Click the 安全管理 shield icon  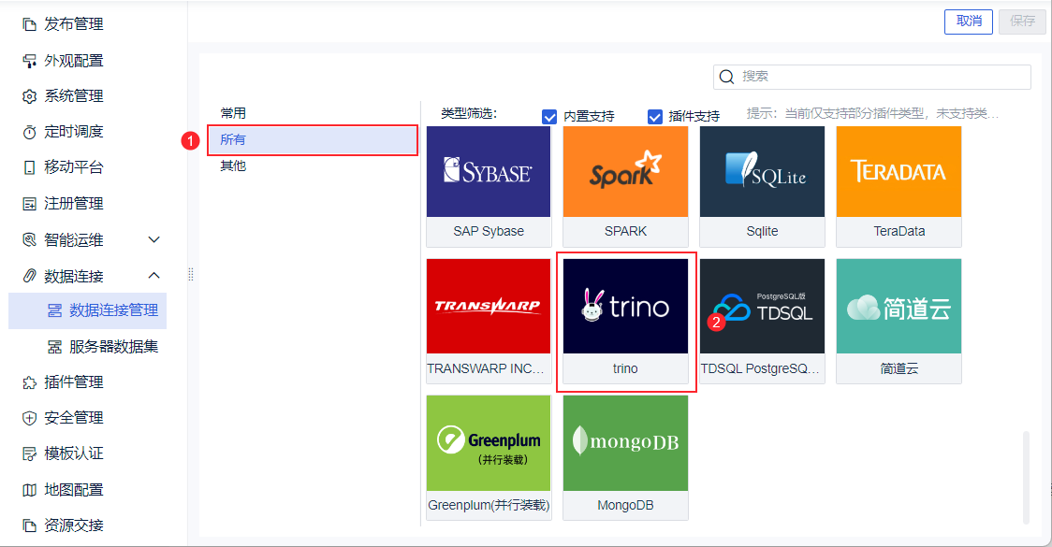coord(29,418)
